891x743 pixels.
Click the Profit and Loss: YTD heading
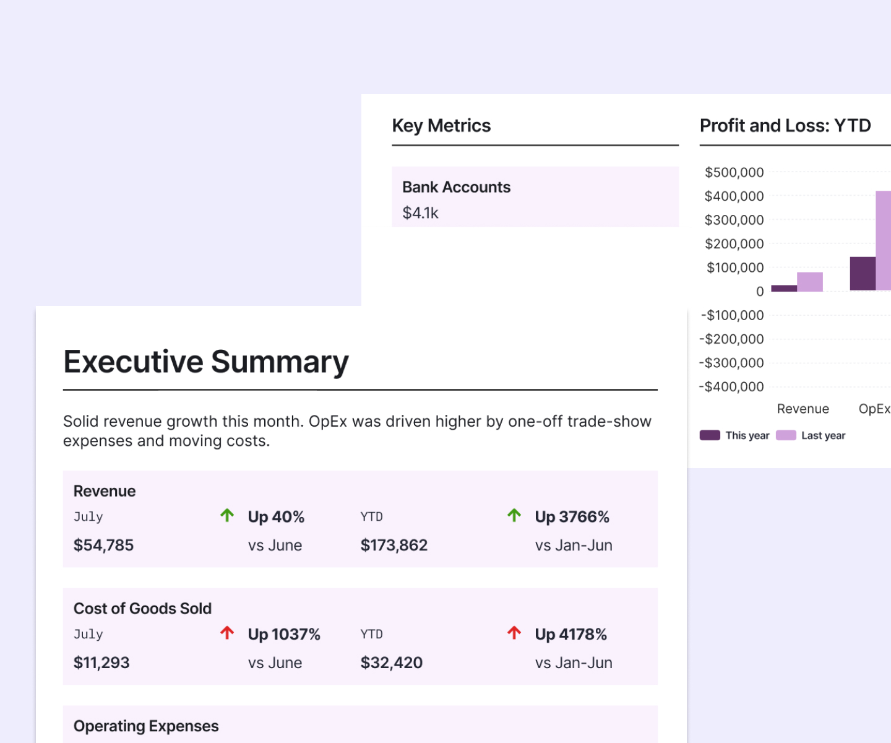point(785,126)
